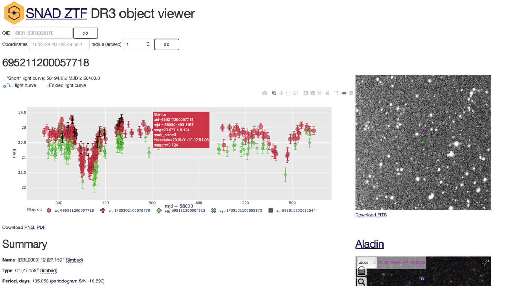Select Full light curve radio button
This screenshot has width=509, height=286.
4,86
